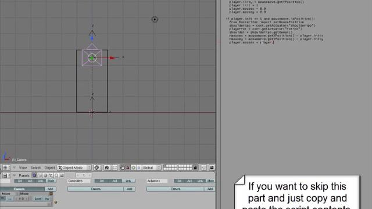Switch to the Object context icon
372x209 pixels.
(x=51, y=175)
